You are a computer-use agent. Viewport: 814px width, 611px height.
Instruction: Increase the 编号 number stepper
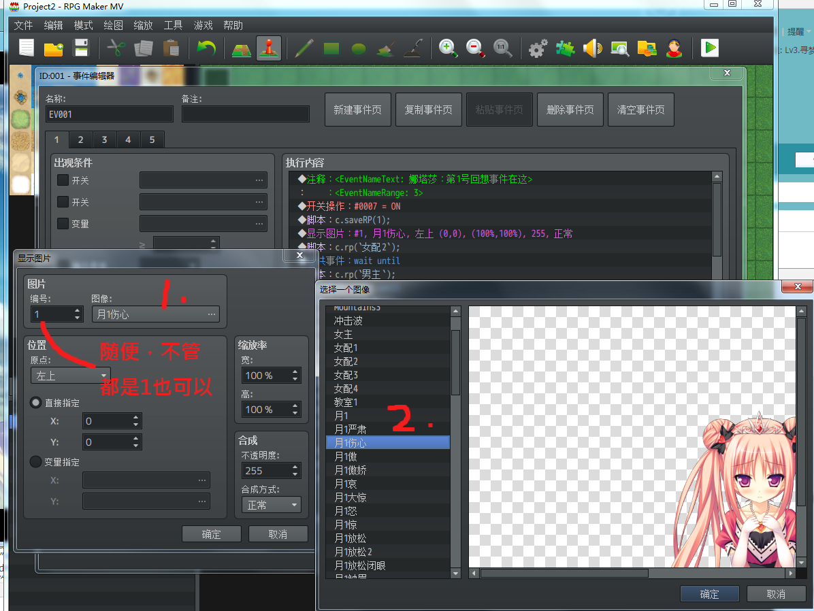pos(78,310)
